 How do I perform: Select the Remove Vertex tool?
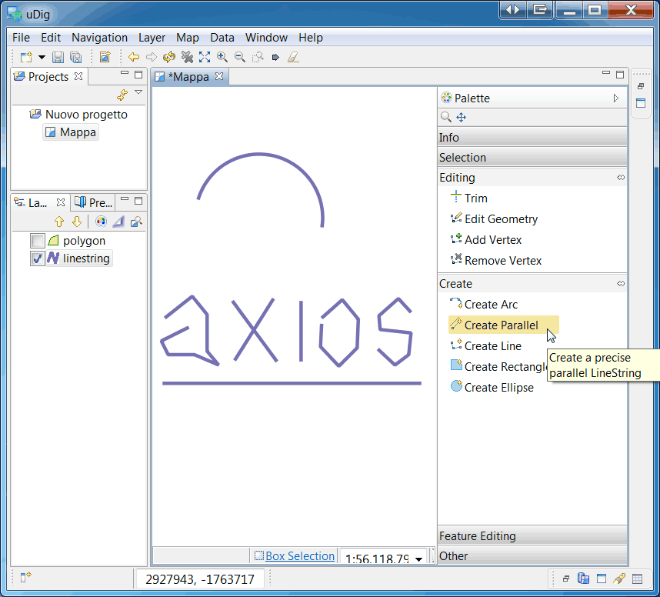(496, 261)
